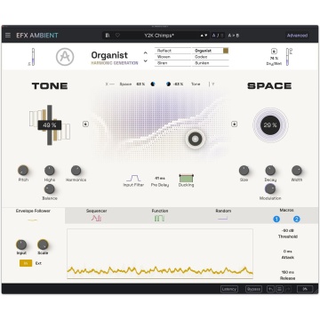
Task: Click the Input Filter curve icon
Action: pyautogui.click(x=133, y=178)
